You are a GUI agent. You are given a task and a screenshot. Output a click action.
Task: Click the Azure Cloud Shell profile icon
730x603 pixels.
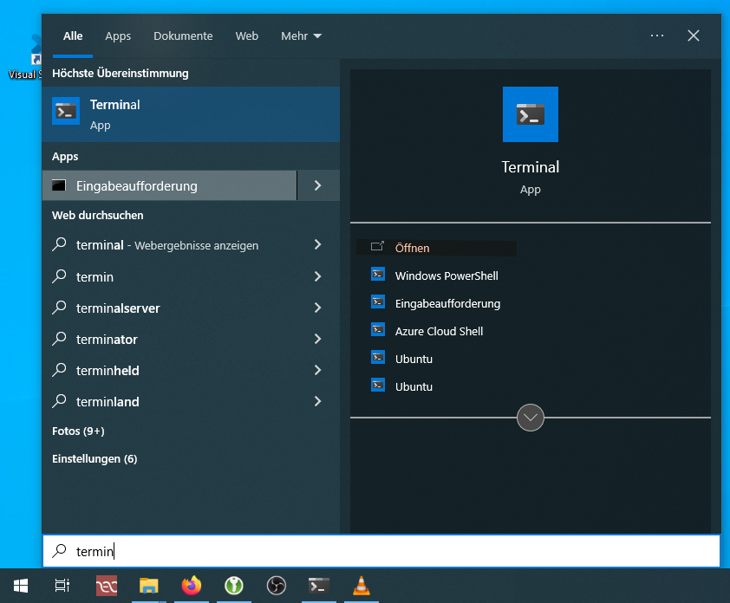point(377,330)
